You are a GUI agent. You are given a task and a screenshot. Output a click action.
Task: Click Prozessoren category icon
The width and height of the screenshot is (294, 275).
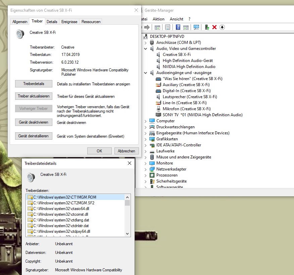pyautogui.click(x=152, y=175)
